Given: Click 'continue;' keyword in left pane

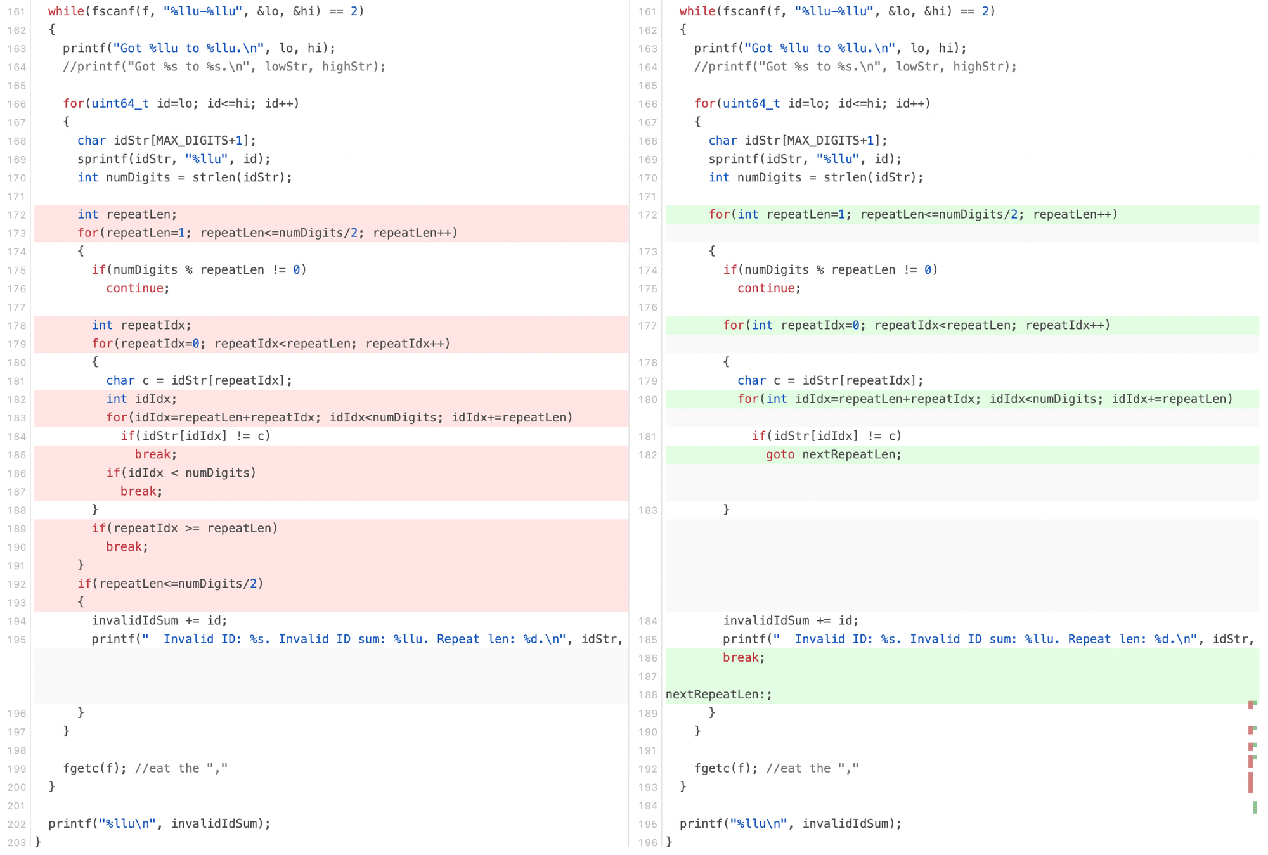Looking at the screenshot, I should pyautogui.click(x=138, y=288).
